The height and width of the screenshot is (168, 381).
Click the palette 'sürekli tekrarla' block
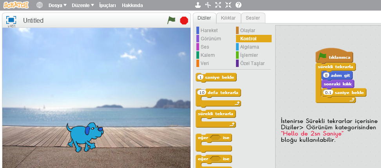coord(216,119)
